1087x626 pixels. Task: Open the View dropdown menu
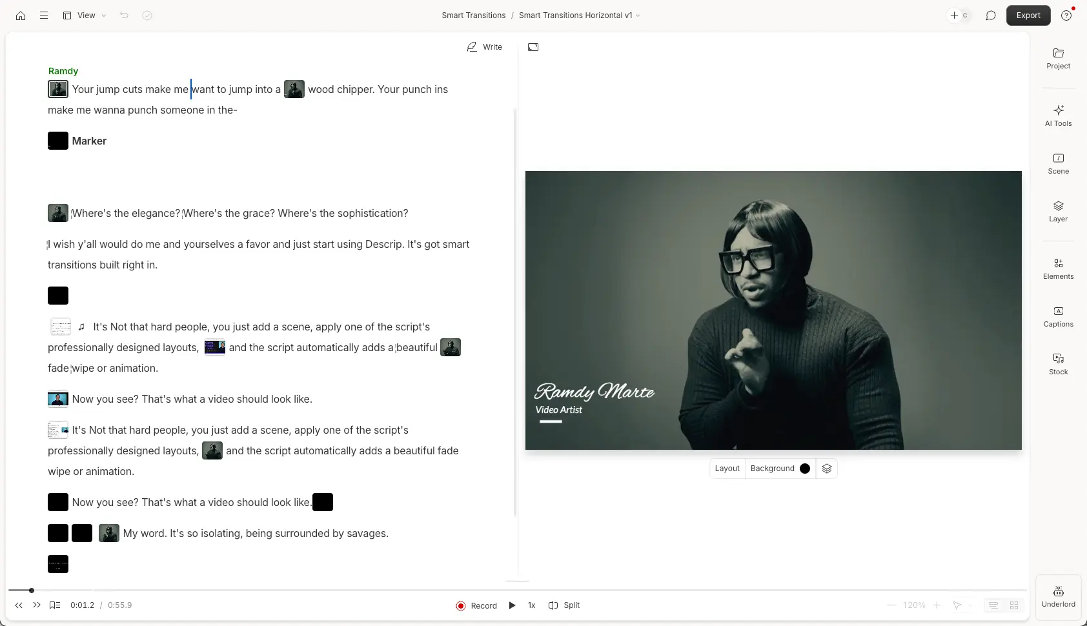click(85, 15)
